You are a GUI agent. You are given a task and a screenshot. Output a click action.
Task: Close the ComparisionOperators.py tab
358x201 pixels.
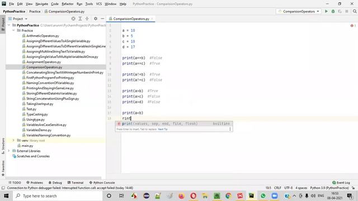152,18
